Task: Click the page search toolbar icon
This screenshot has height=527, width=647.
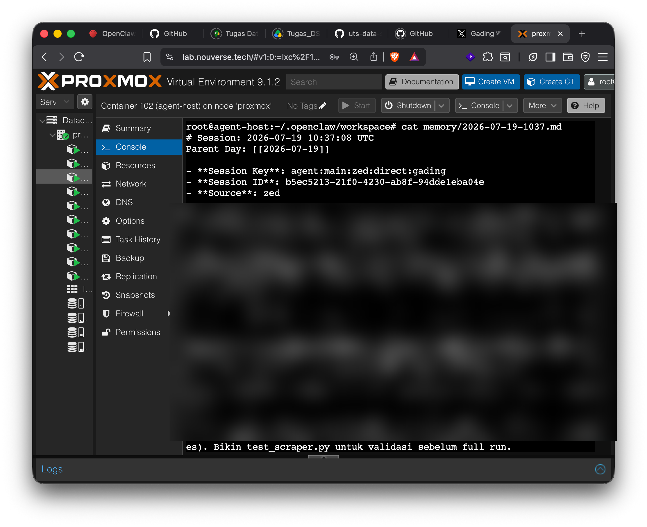Action: [x=505, y=57]
